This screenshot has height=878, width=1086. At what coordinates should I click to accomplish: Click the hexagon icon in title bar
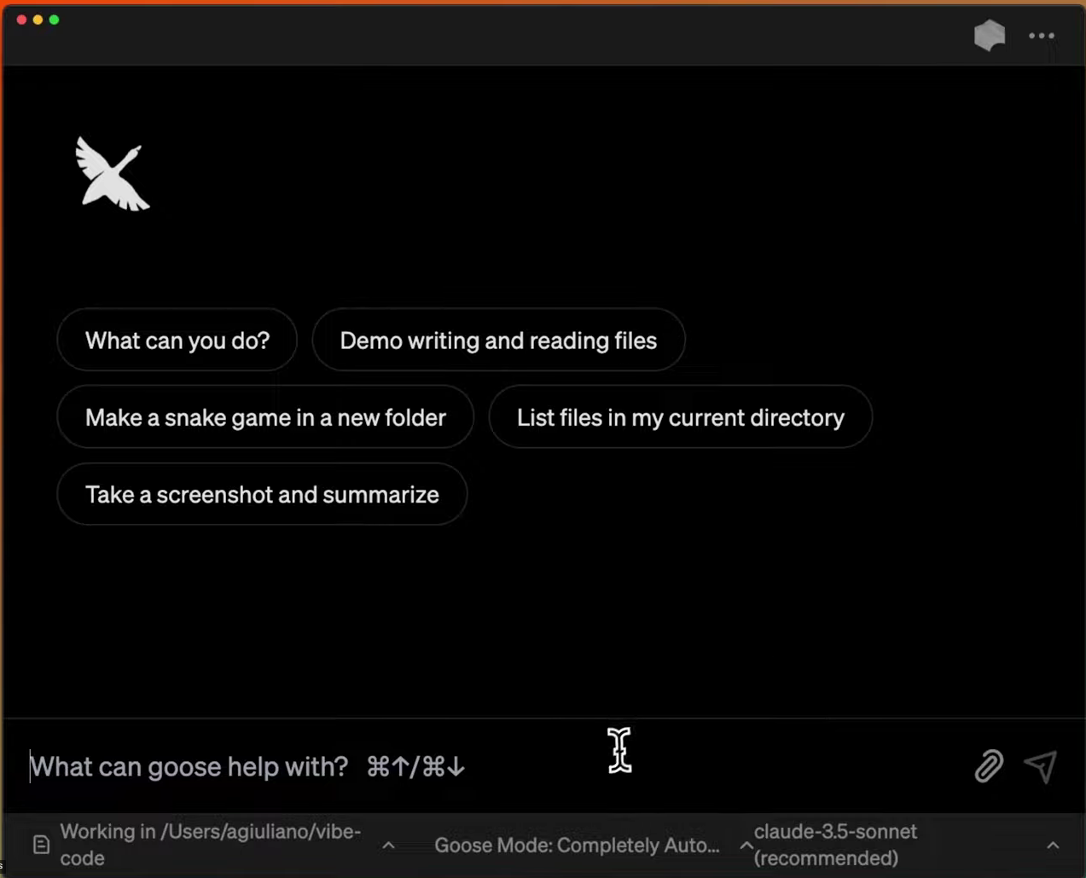[990, 35]
